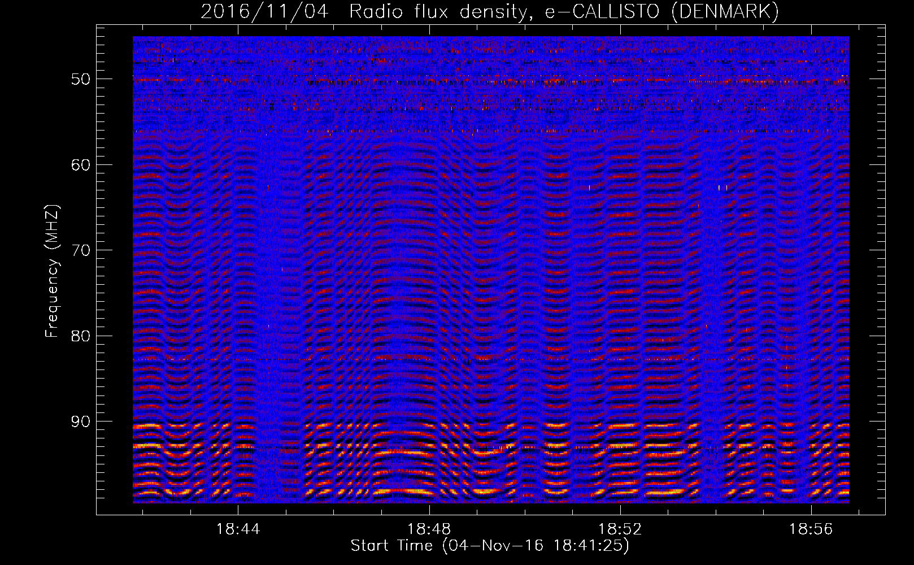Click the 18:56 time tick label
The image size is (914, 565).
[811, 529]
